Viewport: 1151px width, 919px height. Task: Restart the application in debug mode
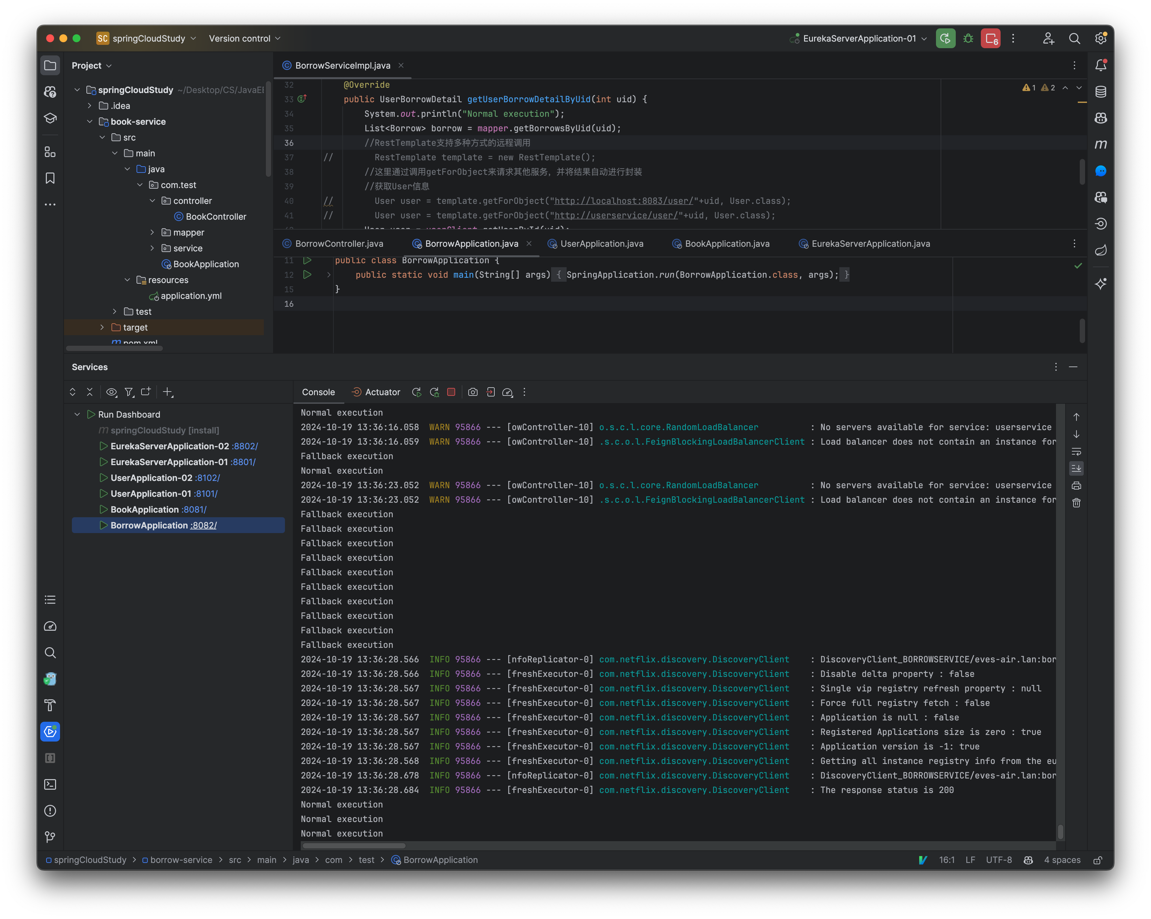pos(435,392)
